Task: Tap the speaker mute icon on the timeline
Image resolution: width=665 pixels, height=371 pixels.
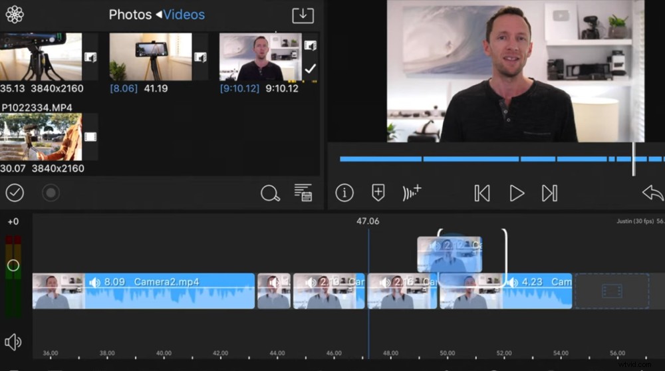Action: tap(13, 342)
